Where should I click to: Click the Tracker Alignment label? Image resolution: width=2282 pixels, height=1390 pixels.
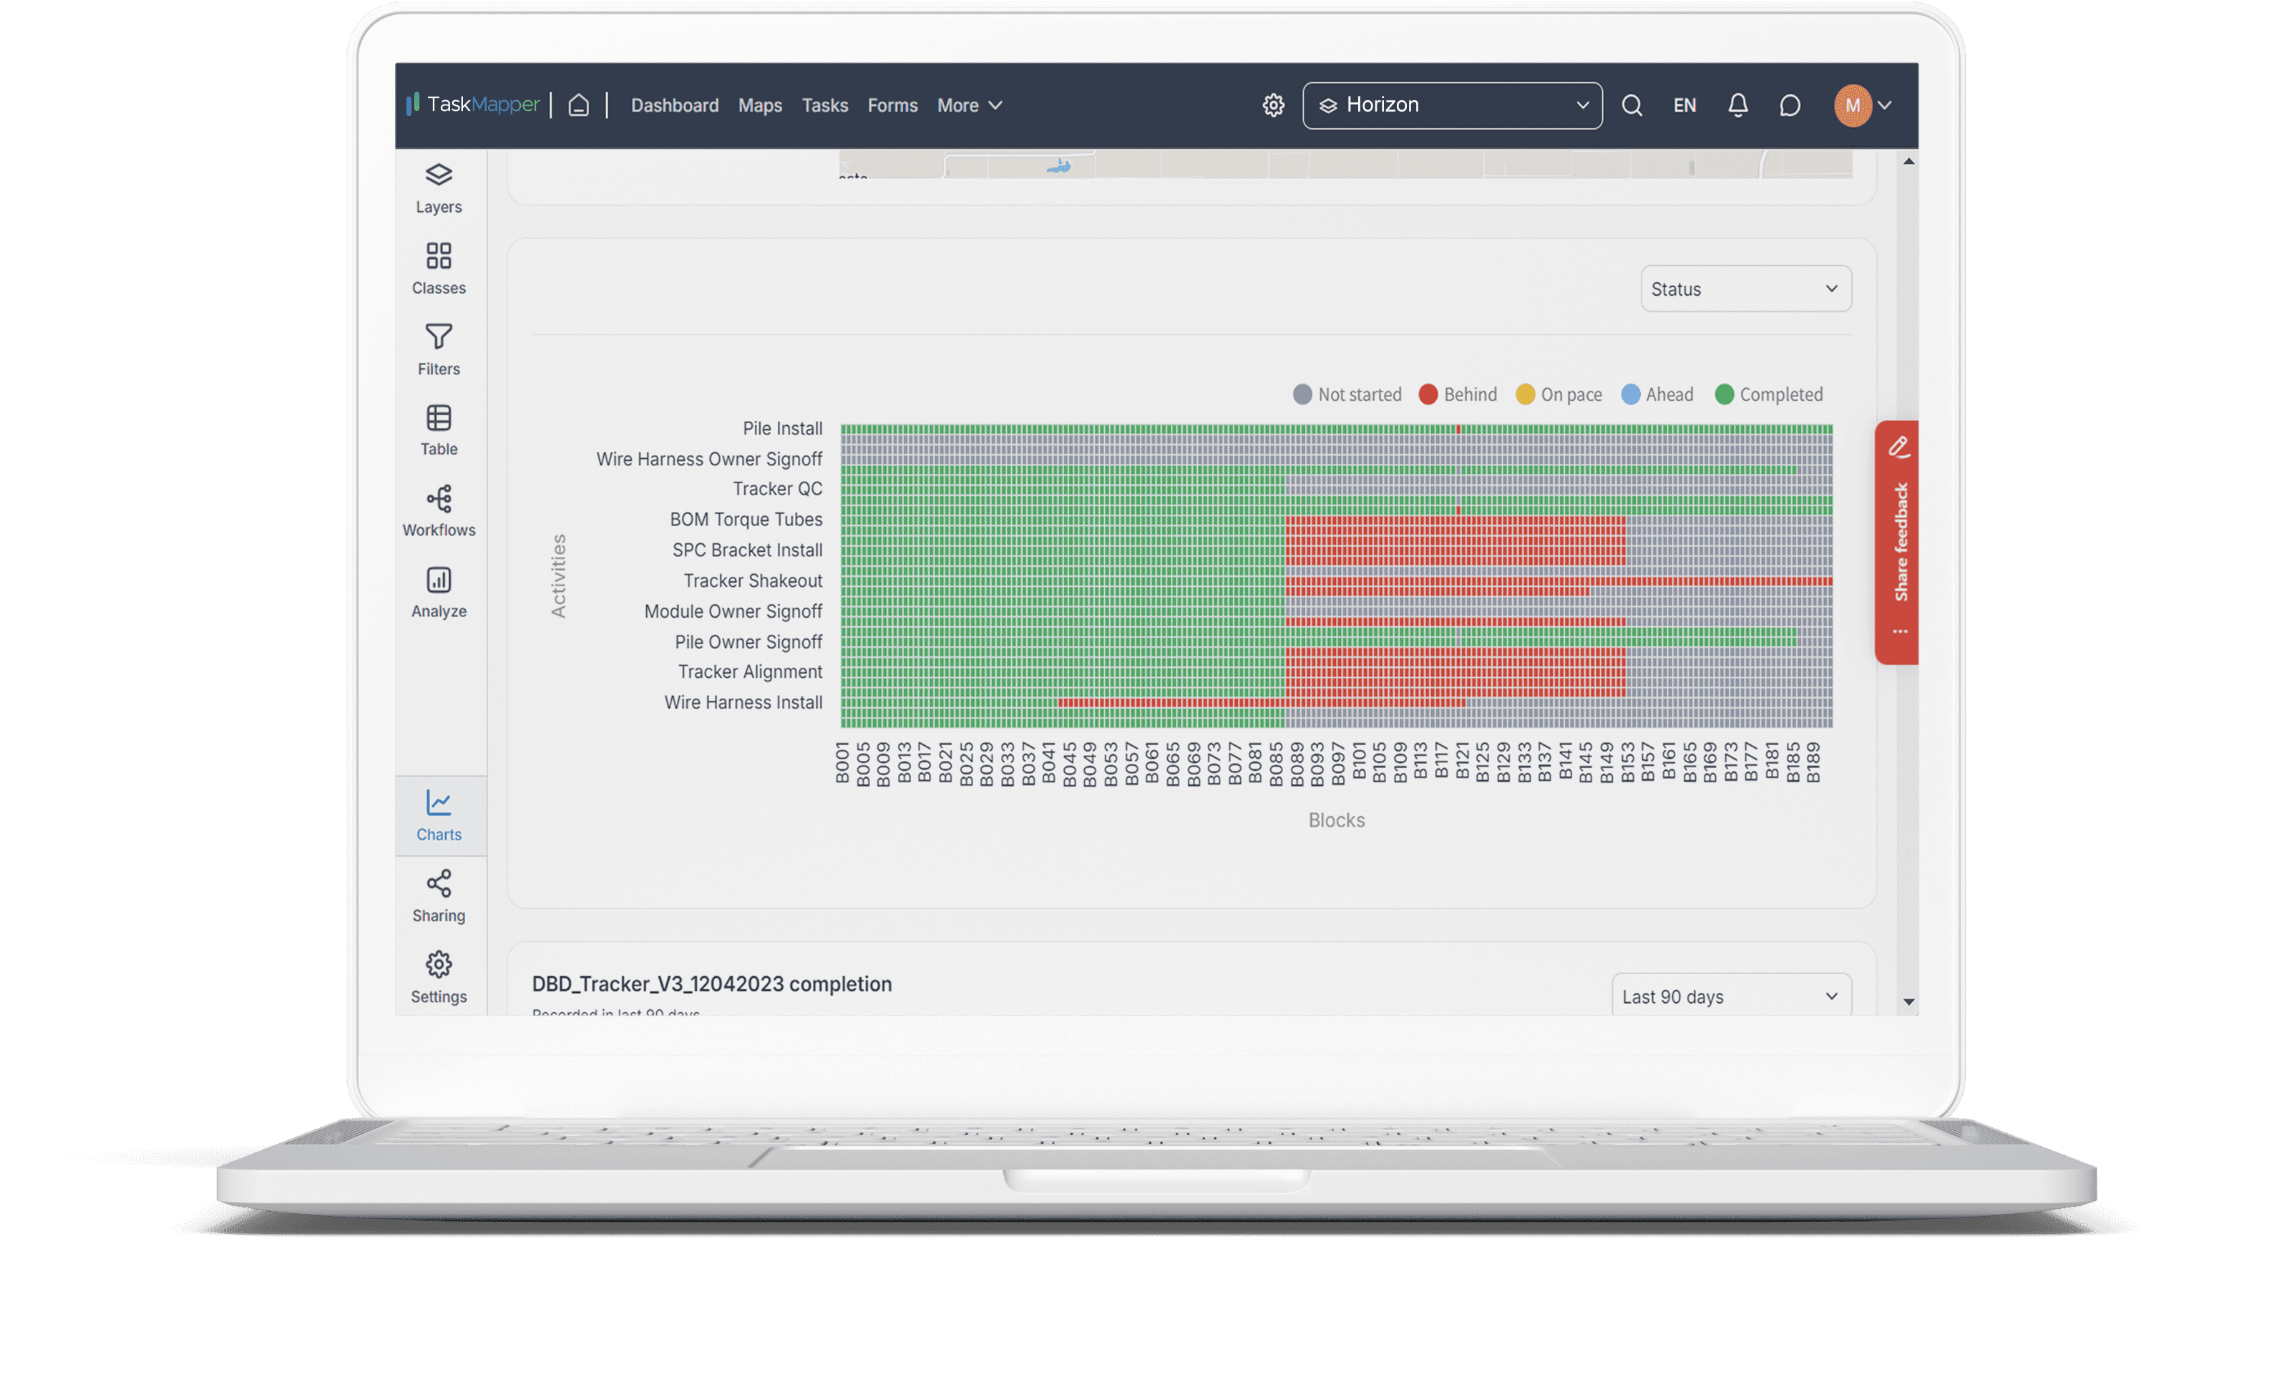(x=749, y=671)
